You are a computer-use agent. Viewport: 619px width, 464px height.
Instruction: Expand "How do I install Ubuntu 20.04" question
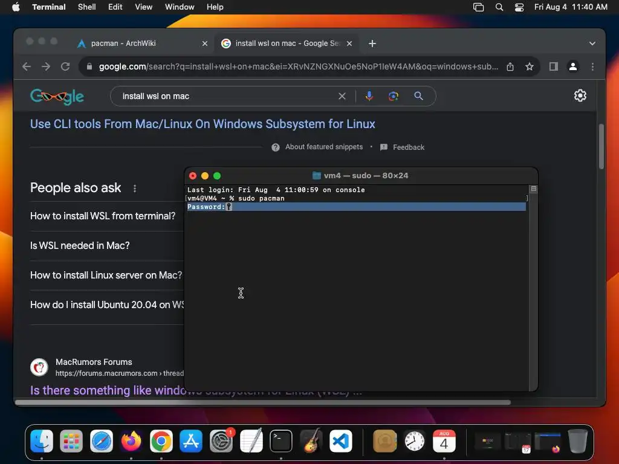tap(107, 305)
